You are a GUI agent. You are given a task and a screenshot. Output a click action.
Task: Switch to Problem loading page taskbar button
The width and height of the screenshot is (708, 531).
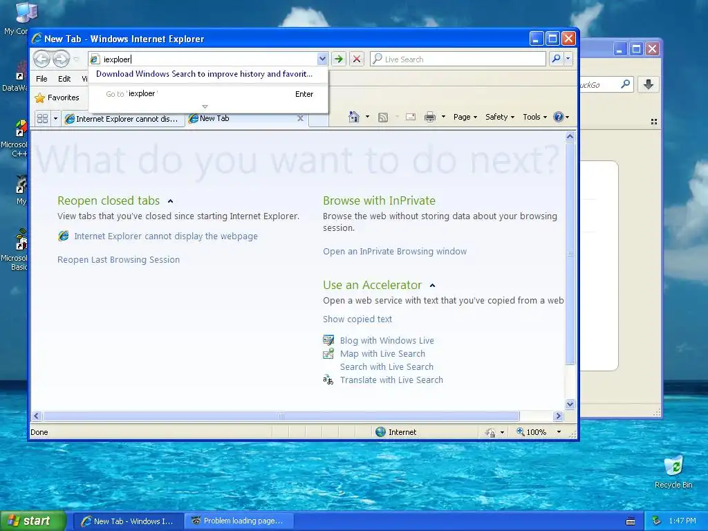(x=239, y=521)
